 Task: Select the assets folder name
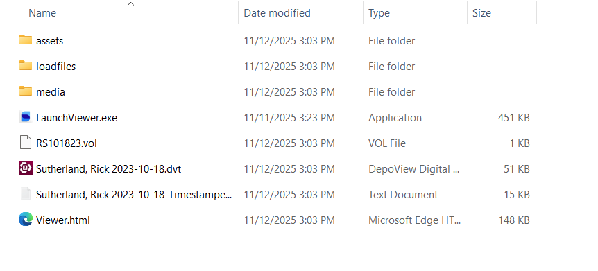click(50, 41)
